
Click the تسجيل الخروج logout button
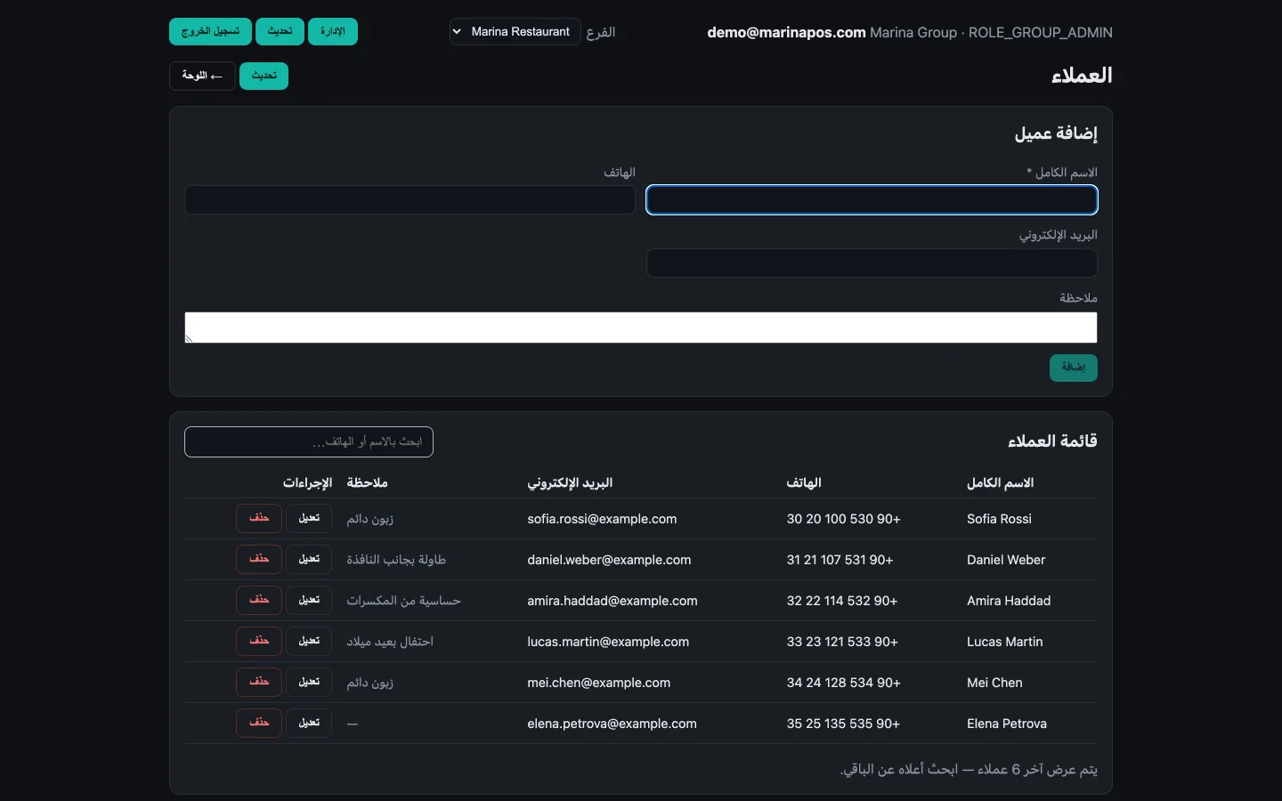click(x=210, y=32)
